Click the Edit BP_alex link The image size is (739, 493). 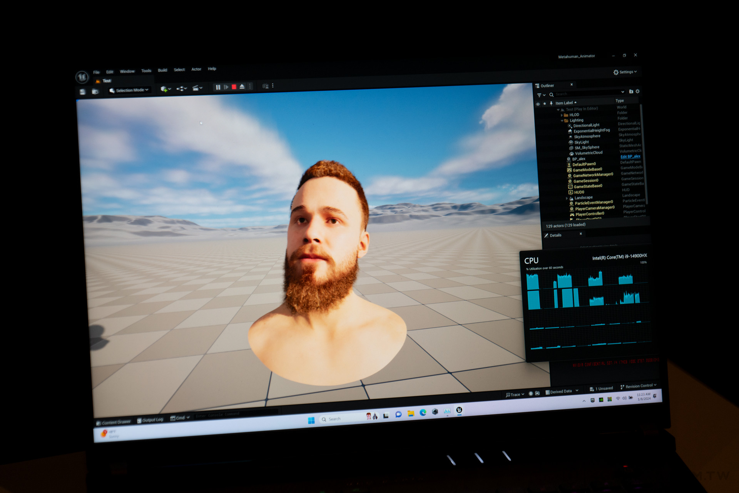click(630, 157)
